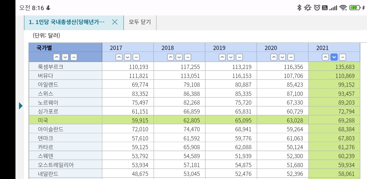Remove sort on 2018 column

pyautogui.click(x=188, y=57)
